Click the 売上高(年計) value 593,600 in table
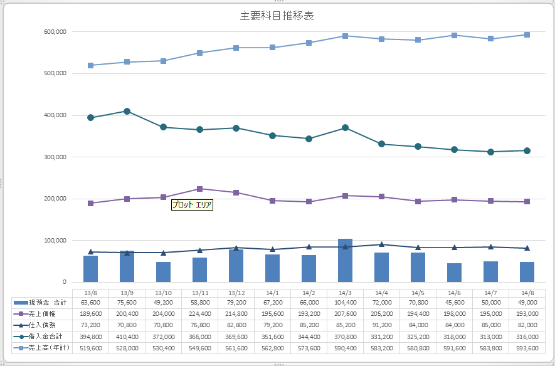This screenshot has height=366, width=555. (527, 347)
